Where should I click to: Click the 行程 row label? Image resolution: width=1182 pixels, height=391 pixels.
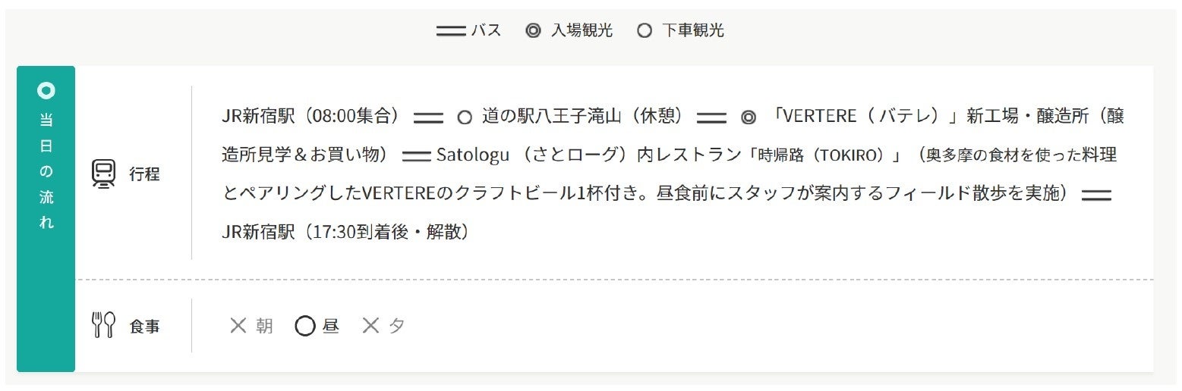144,174
